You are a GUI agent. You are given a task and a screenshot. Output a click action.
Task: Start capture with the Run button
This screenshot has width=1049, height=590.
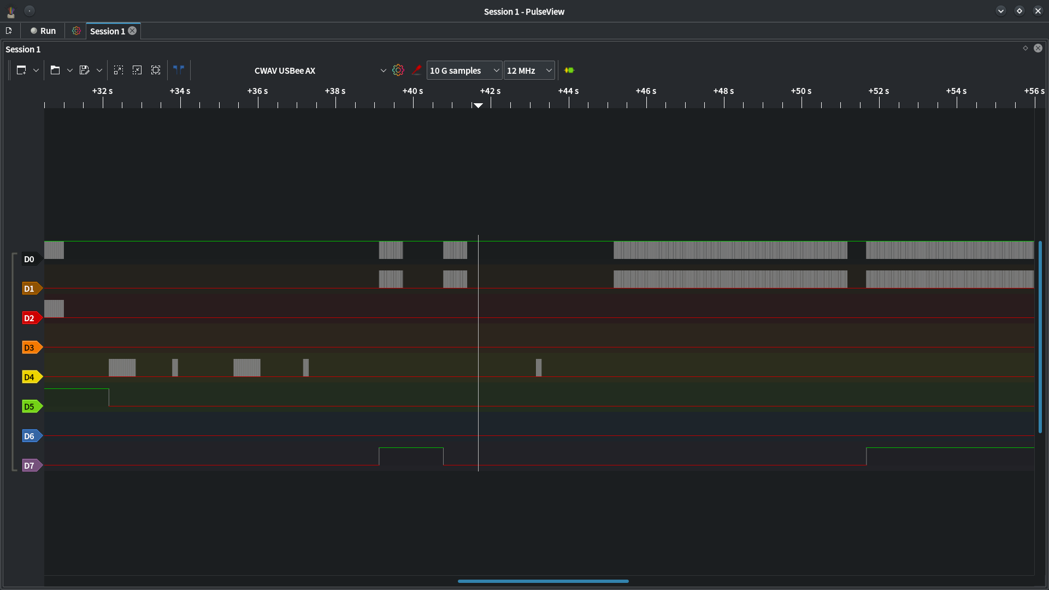pyautogui.click(x=43, y=31)
